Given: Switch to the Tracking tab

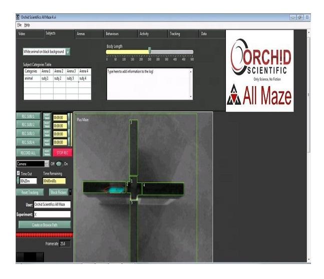Looking at the screenshot, I should click(x=183, y=34).
